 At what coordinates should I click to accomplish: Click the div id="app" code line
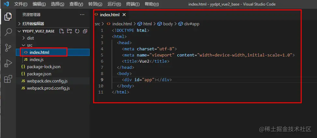[x=147, y=80]
